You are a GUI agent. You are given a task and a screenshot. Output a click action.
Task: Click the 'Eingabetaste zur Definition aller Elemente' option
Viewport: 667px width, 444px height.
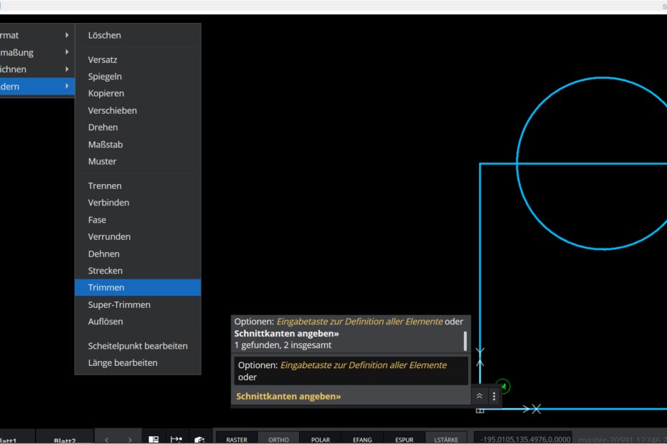[x=364, y=365]
